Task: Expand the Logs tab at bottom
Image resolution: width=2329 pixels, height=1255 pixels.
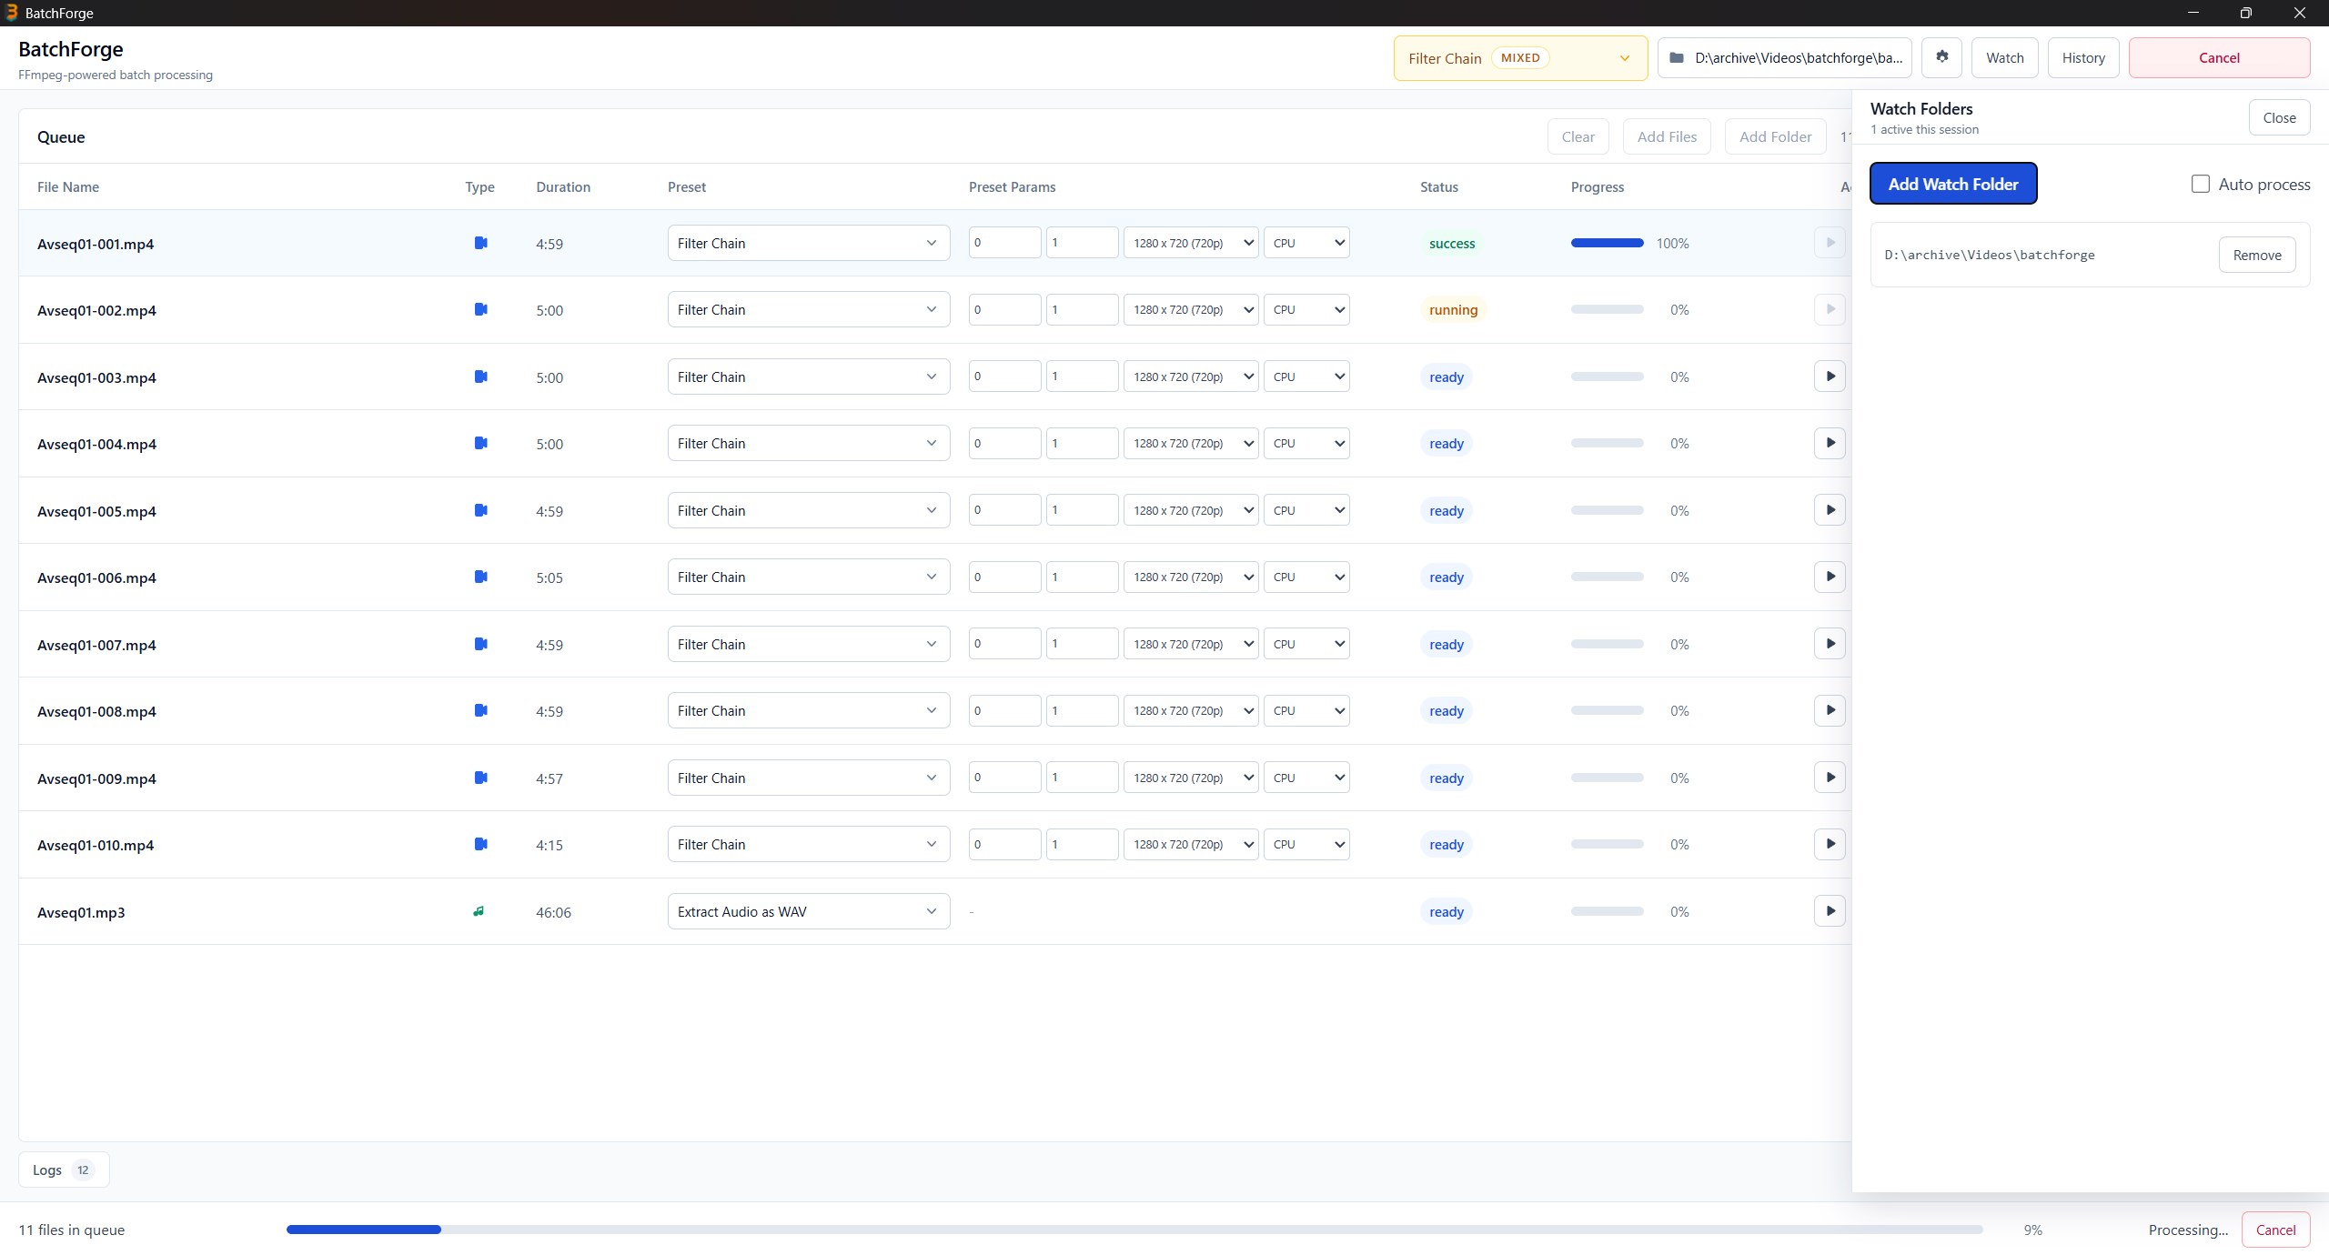Action: click(64, 1170)
